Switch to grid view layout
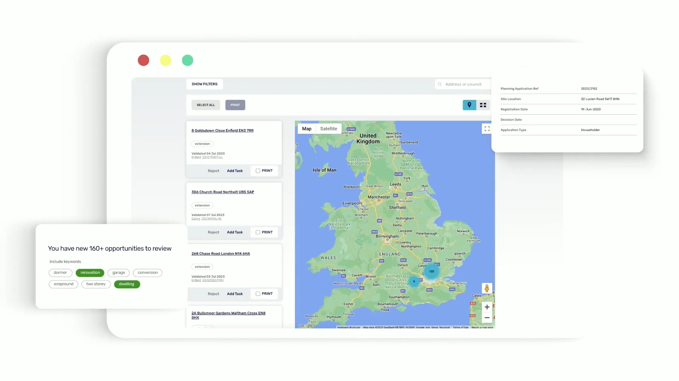 click(x=483, y=105)
